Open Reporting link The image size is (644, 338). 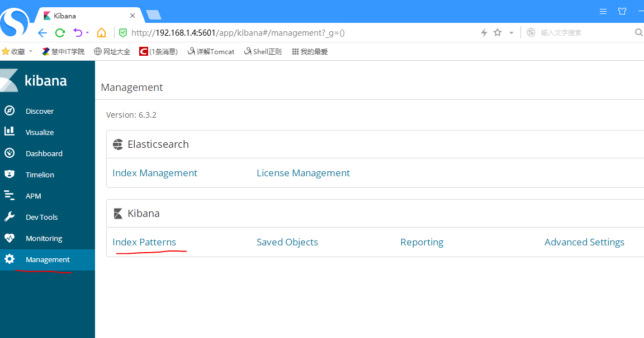click(x=422, y=242)
